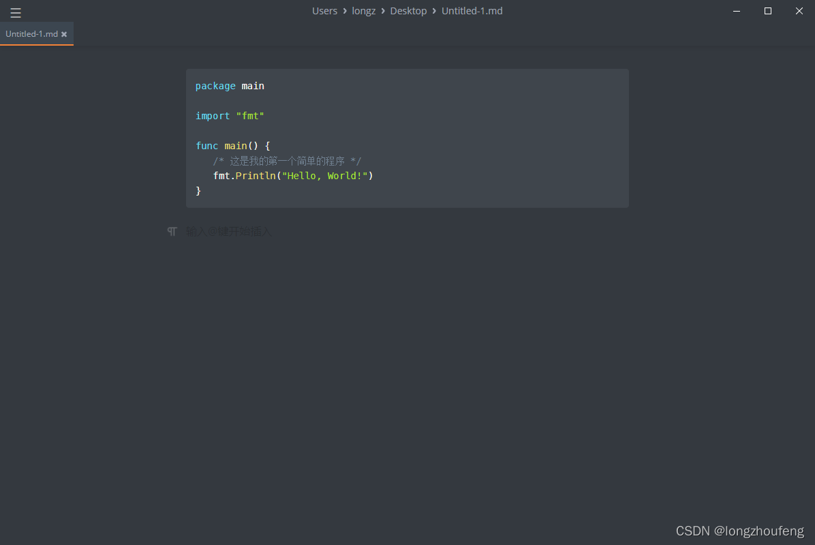Click the 'package main' code line
The width and height of the screenshot is (815, 545).
point(230,86)
